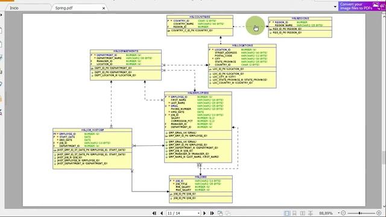The height and width of the screenshot is (217, 386).
Task: Go to the first page of the PDF
Action: [154, 213]
